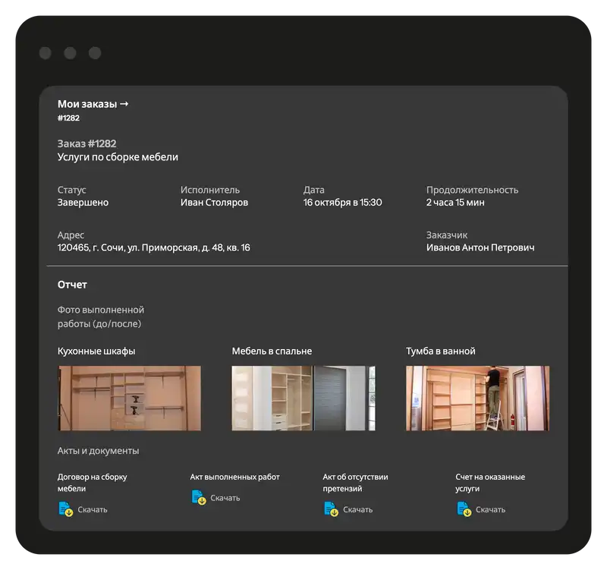This screenshot has width=607, height=570.
Task: Open the Кухонные шкафы photo thumbnail
Action: [x=130, y=398]
